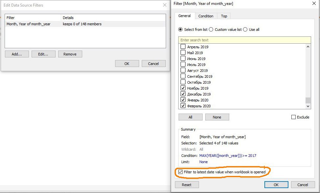Image resolution: width=320 pixels, height=193 pixels.
Task: Click the Limit None link
Action: click(x=204, y=162)
